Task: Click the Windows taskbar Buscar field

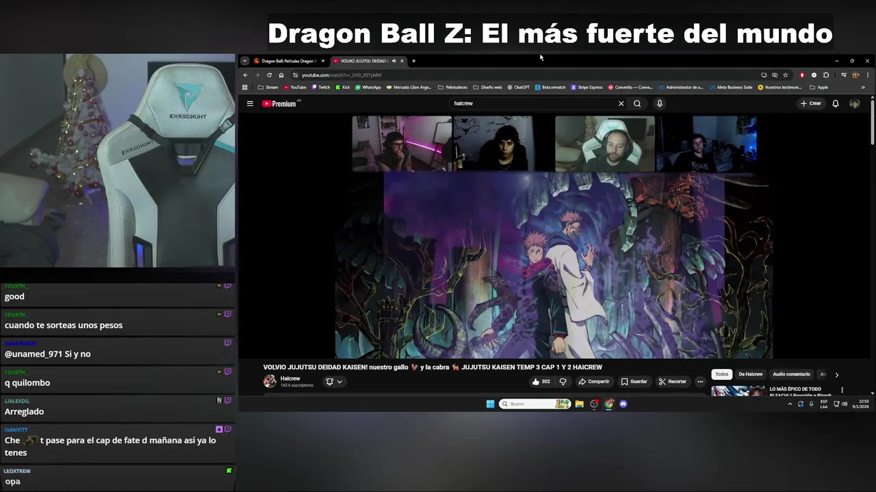Action: coord(534,404)
